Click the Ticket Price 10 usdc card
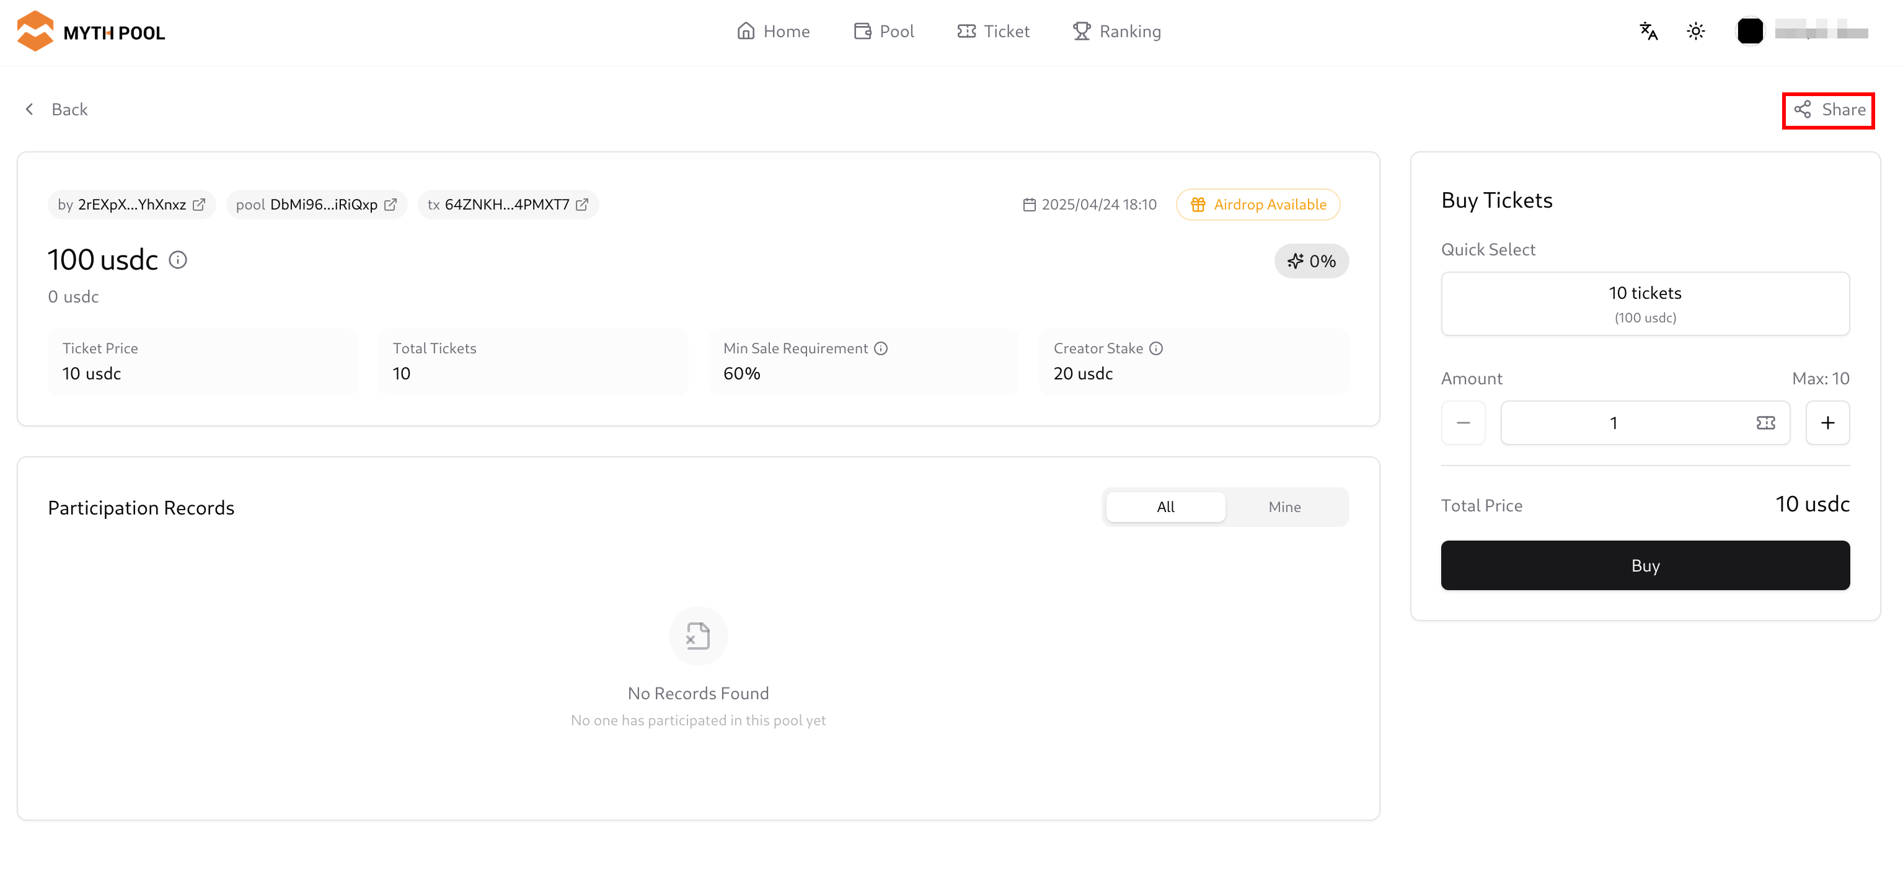Viewport: 1903px width, 884px height. [x=203, y=362]
